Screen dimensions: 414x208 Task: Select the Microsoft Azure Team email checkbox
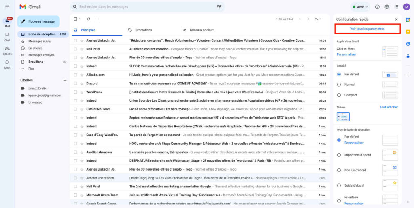click(76, 195)
